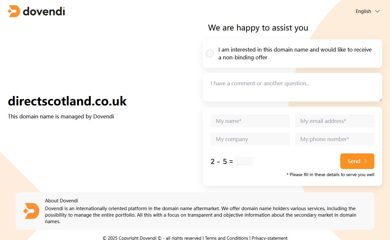Click the My phone number field
This screenshot has width=390, height=240.
335,139
